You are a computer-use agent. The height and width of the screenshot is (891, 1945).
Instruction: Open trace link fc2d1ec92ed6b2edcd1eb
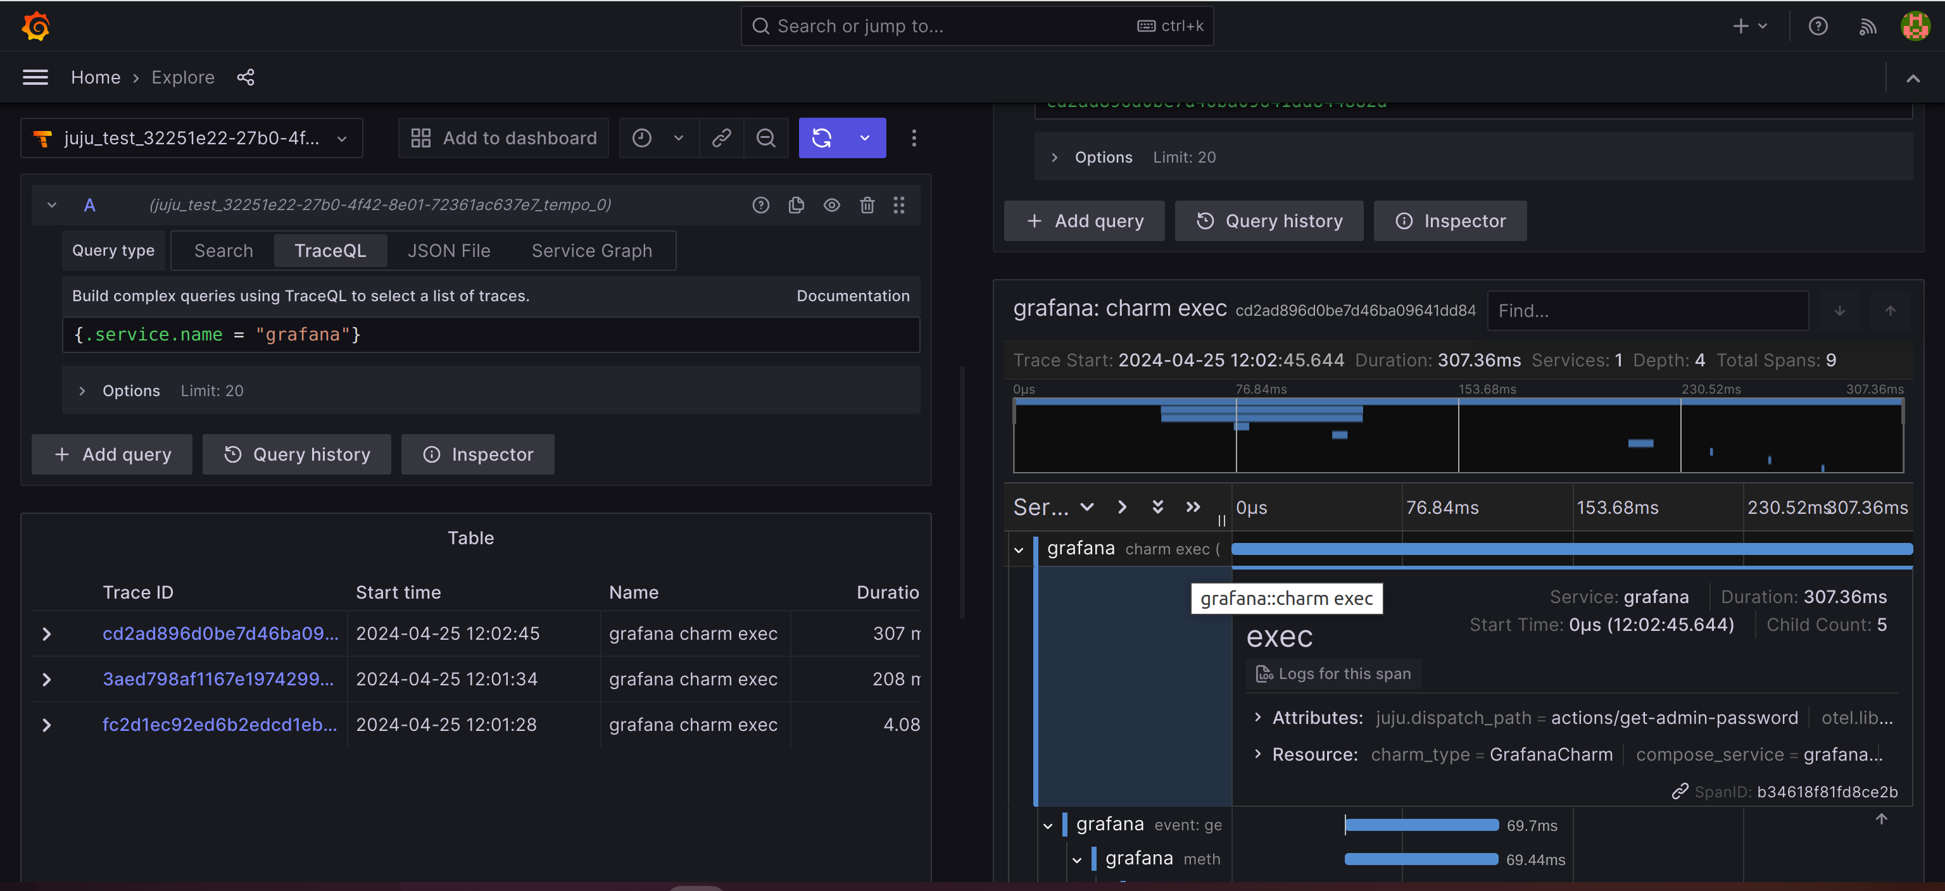point(220,725)
